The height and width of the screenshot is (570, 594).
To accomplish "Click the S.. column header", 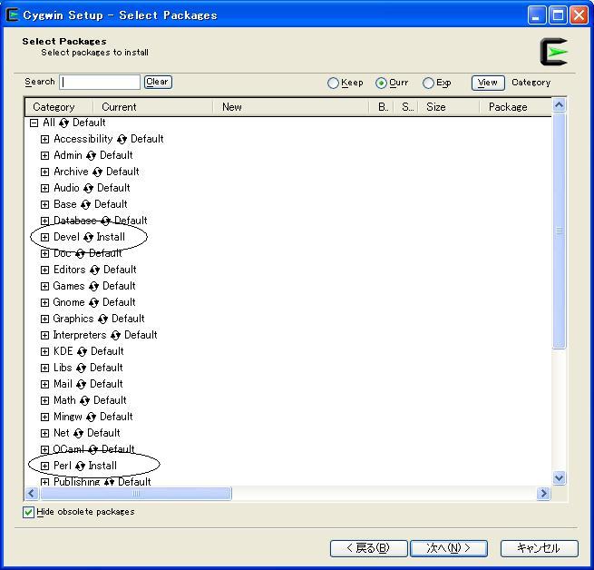I will 406,107.
